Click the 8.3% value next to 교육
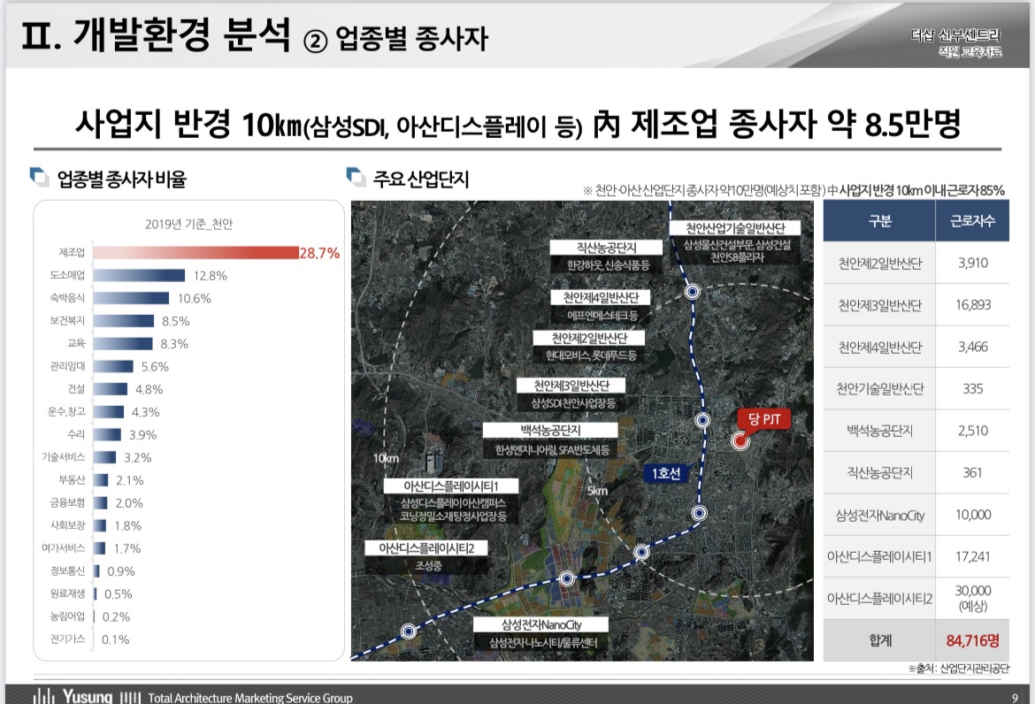Screen dimensions: 1035x704 (174, 344)
